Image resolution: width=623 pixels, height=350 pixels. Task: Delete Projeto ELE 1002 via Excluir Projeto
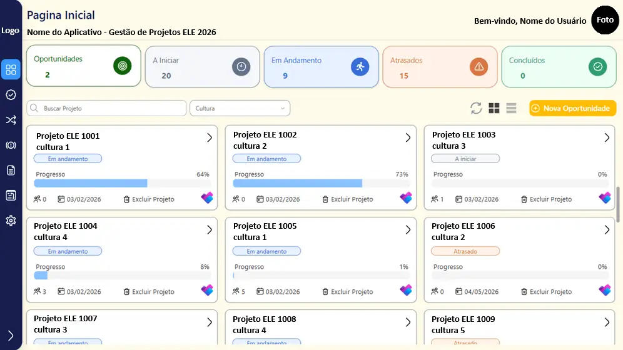[348, 199]
